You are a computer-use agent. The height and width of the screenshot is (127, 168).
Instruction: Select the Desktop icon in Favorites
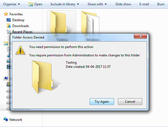point(9,20)
